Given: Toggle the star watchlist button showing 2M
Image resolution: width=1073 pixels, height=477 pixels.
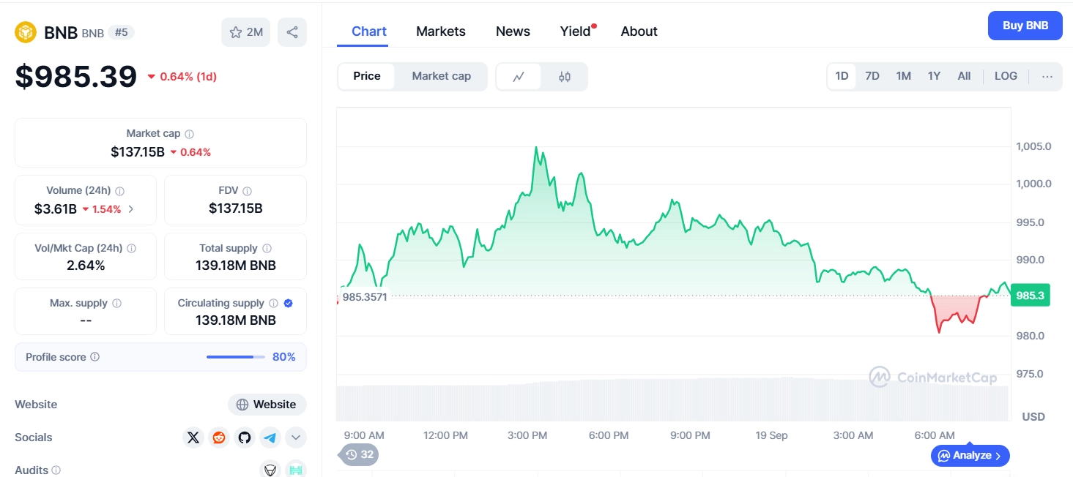Looking at the screenshot, I should point(245,32).
